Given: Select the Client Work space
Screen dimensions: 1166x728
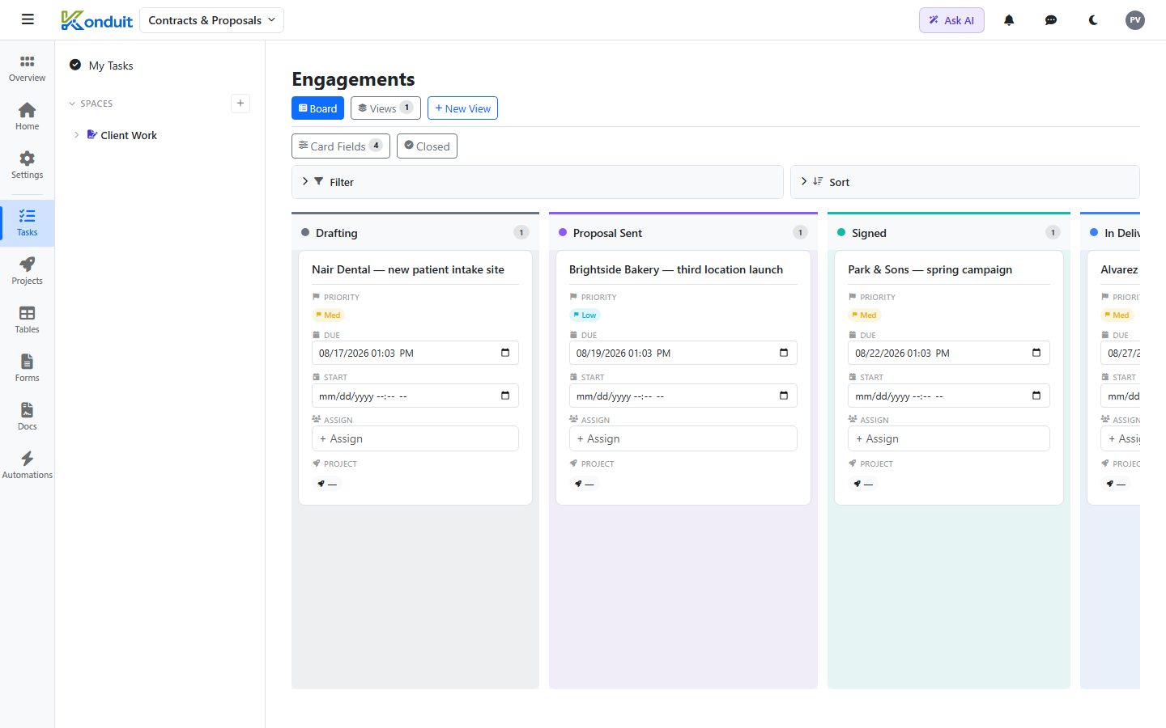Looking at the screenshot, I should [129, 135].
